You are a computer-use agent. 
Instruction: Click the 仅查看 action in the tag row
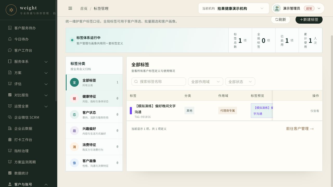(x=315, y=111)
